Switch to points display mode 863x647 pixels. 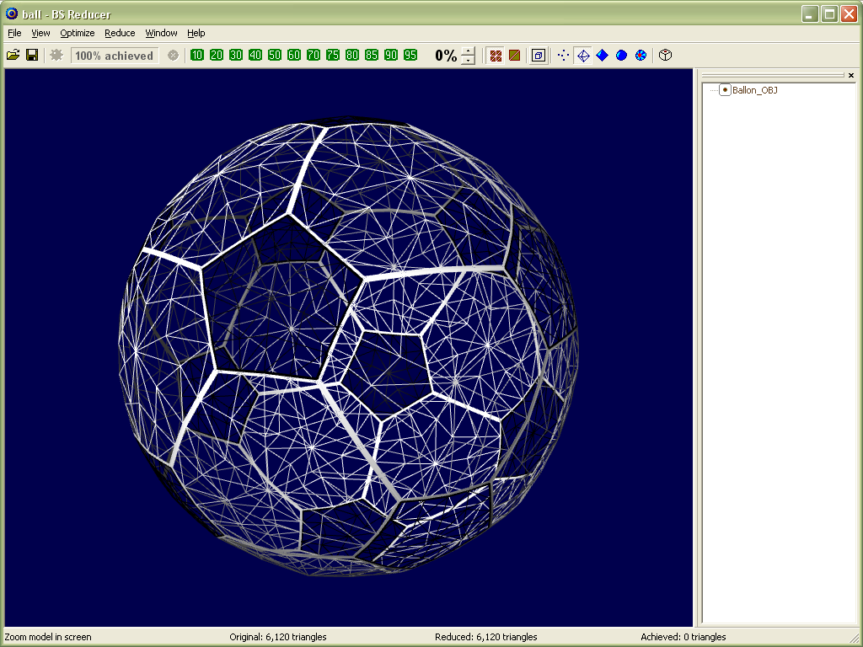pyautogui.click(x=563, y=55)
